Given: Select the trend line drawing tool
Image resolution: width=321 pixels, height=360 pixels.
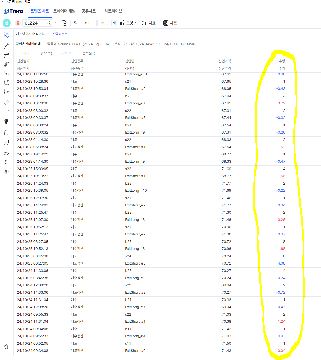Looking at the screenshot, I should point(6,46).
